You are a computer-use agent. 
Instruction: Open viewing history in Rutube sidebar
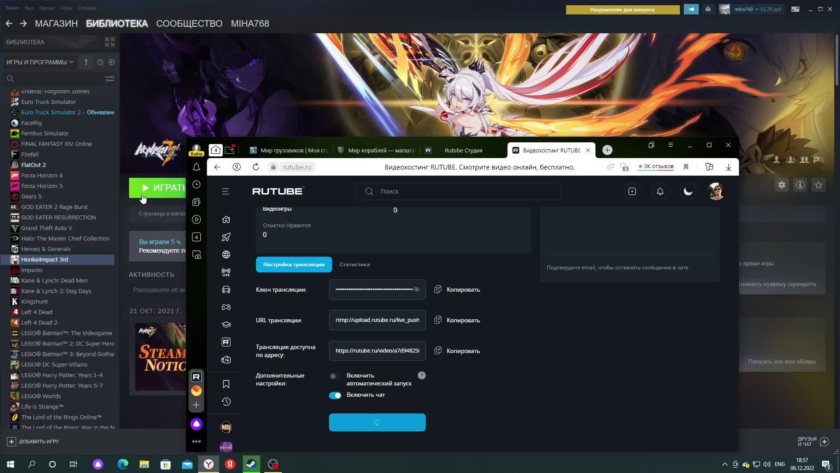[x=226, y=402]
